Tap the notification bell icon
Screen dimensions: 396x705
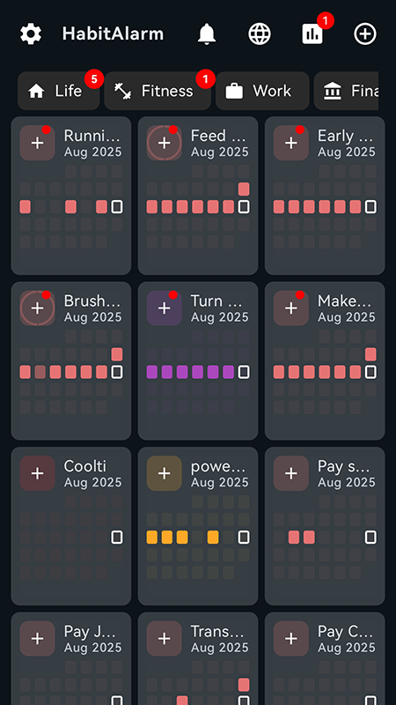[207, 33]
